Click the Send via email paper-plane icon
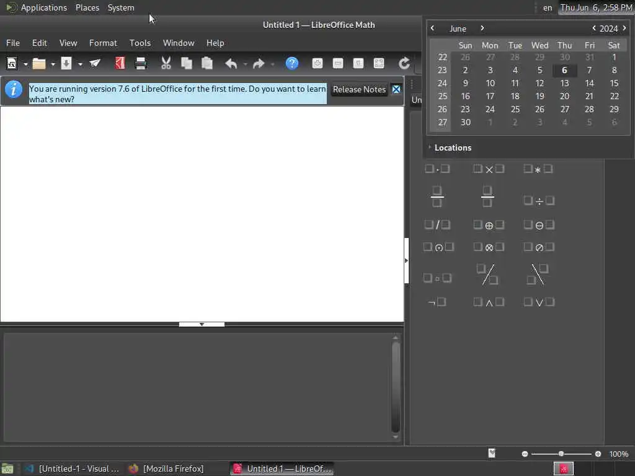The image size is (635, 476). 95,63
